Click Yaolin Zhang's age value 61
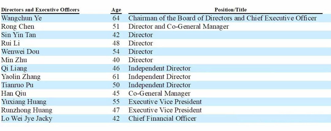The image size is (331, 131). click(x=116, y=77)
